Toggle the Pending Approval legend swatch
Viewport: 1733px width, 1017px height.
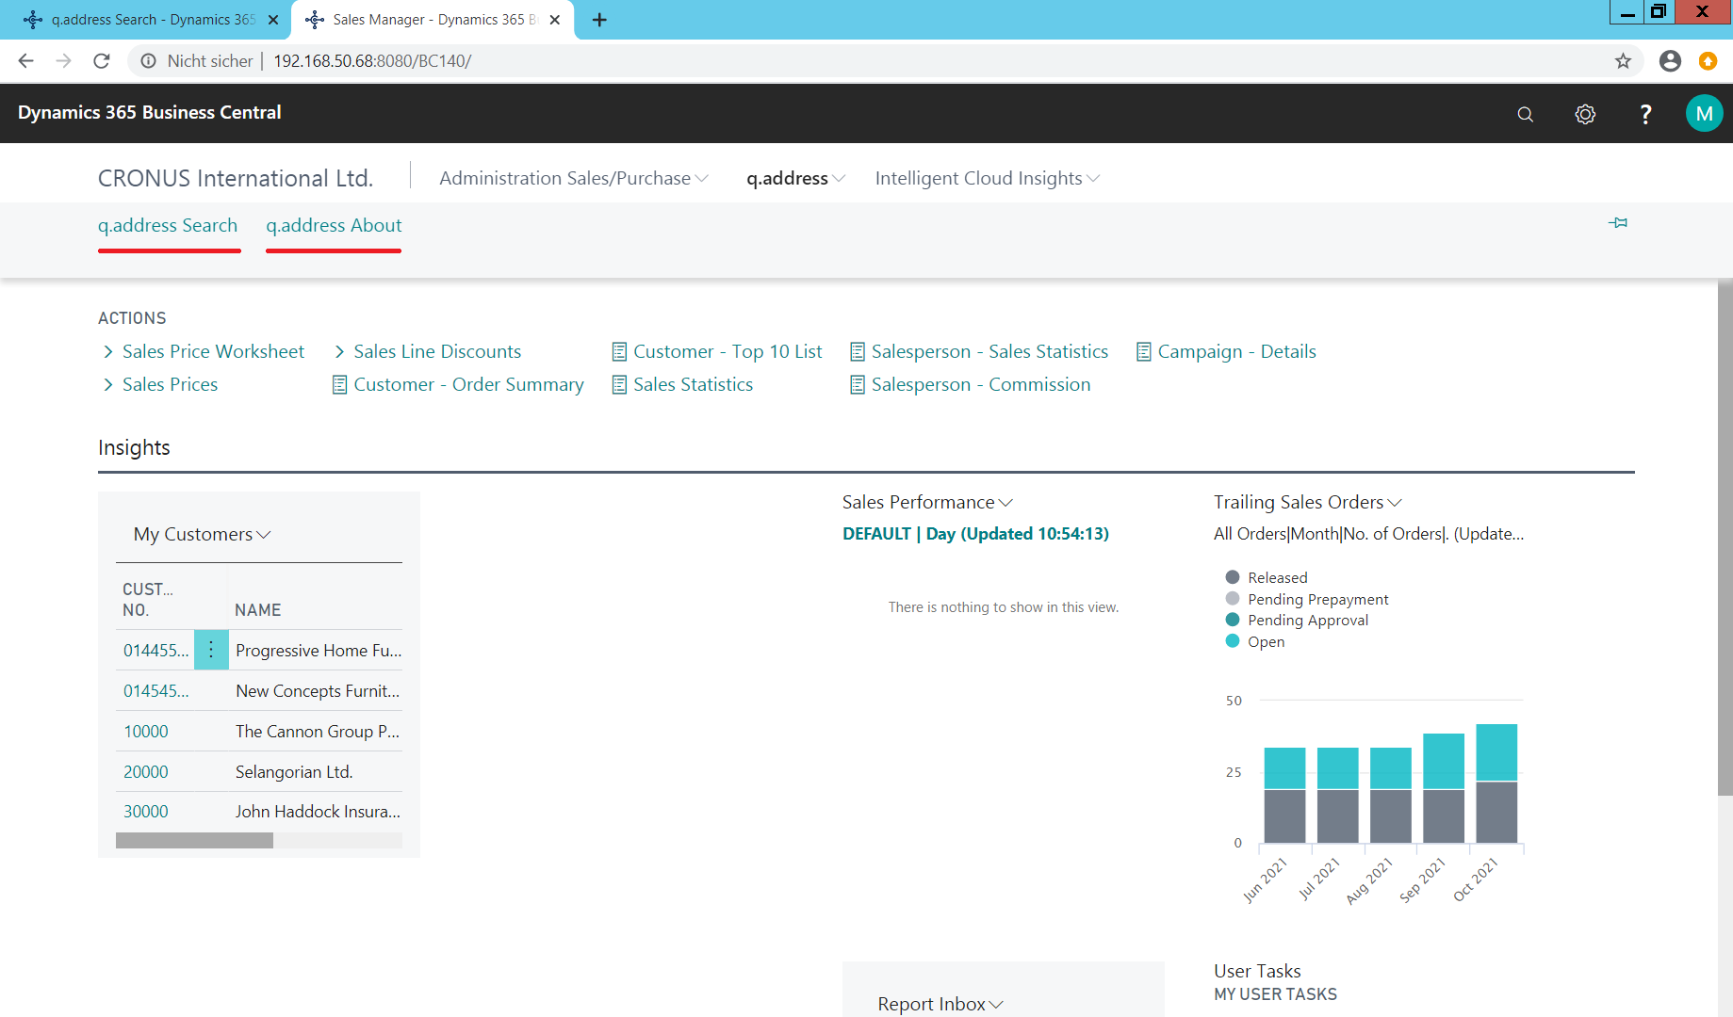[1232, 620]
